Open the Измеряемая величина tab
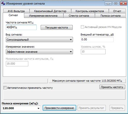 (43, 16)
